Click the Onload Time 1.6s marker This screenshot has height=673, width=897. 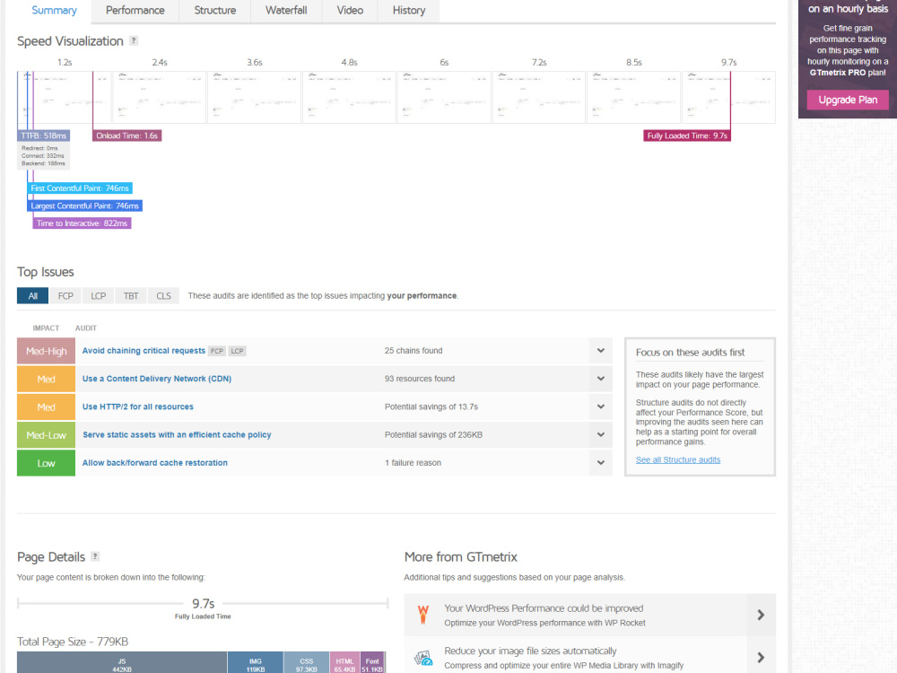point(127,135)
